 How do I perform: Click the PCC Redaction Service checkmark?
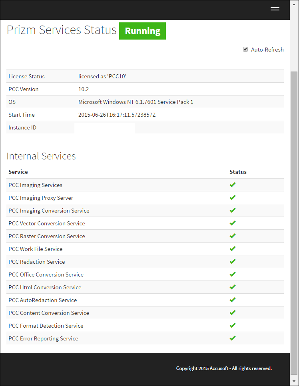click(x=233, y=261)
